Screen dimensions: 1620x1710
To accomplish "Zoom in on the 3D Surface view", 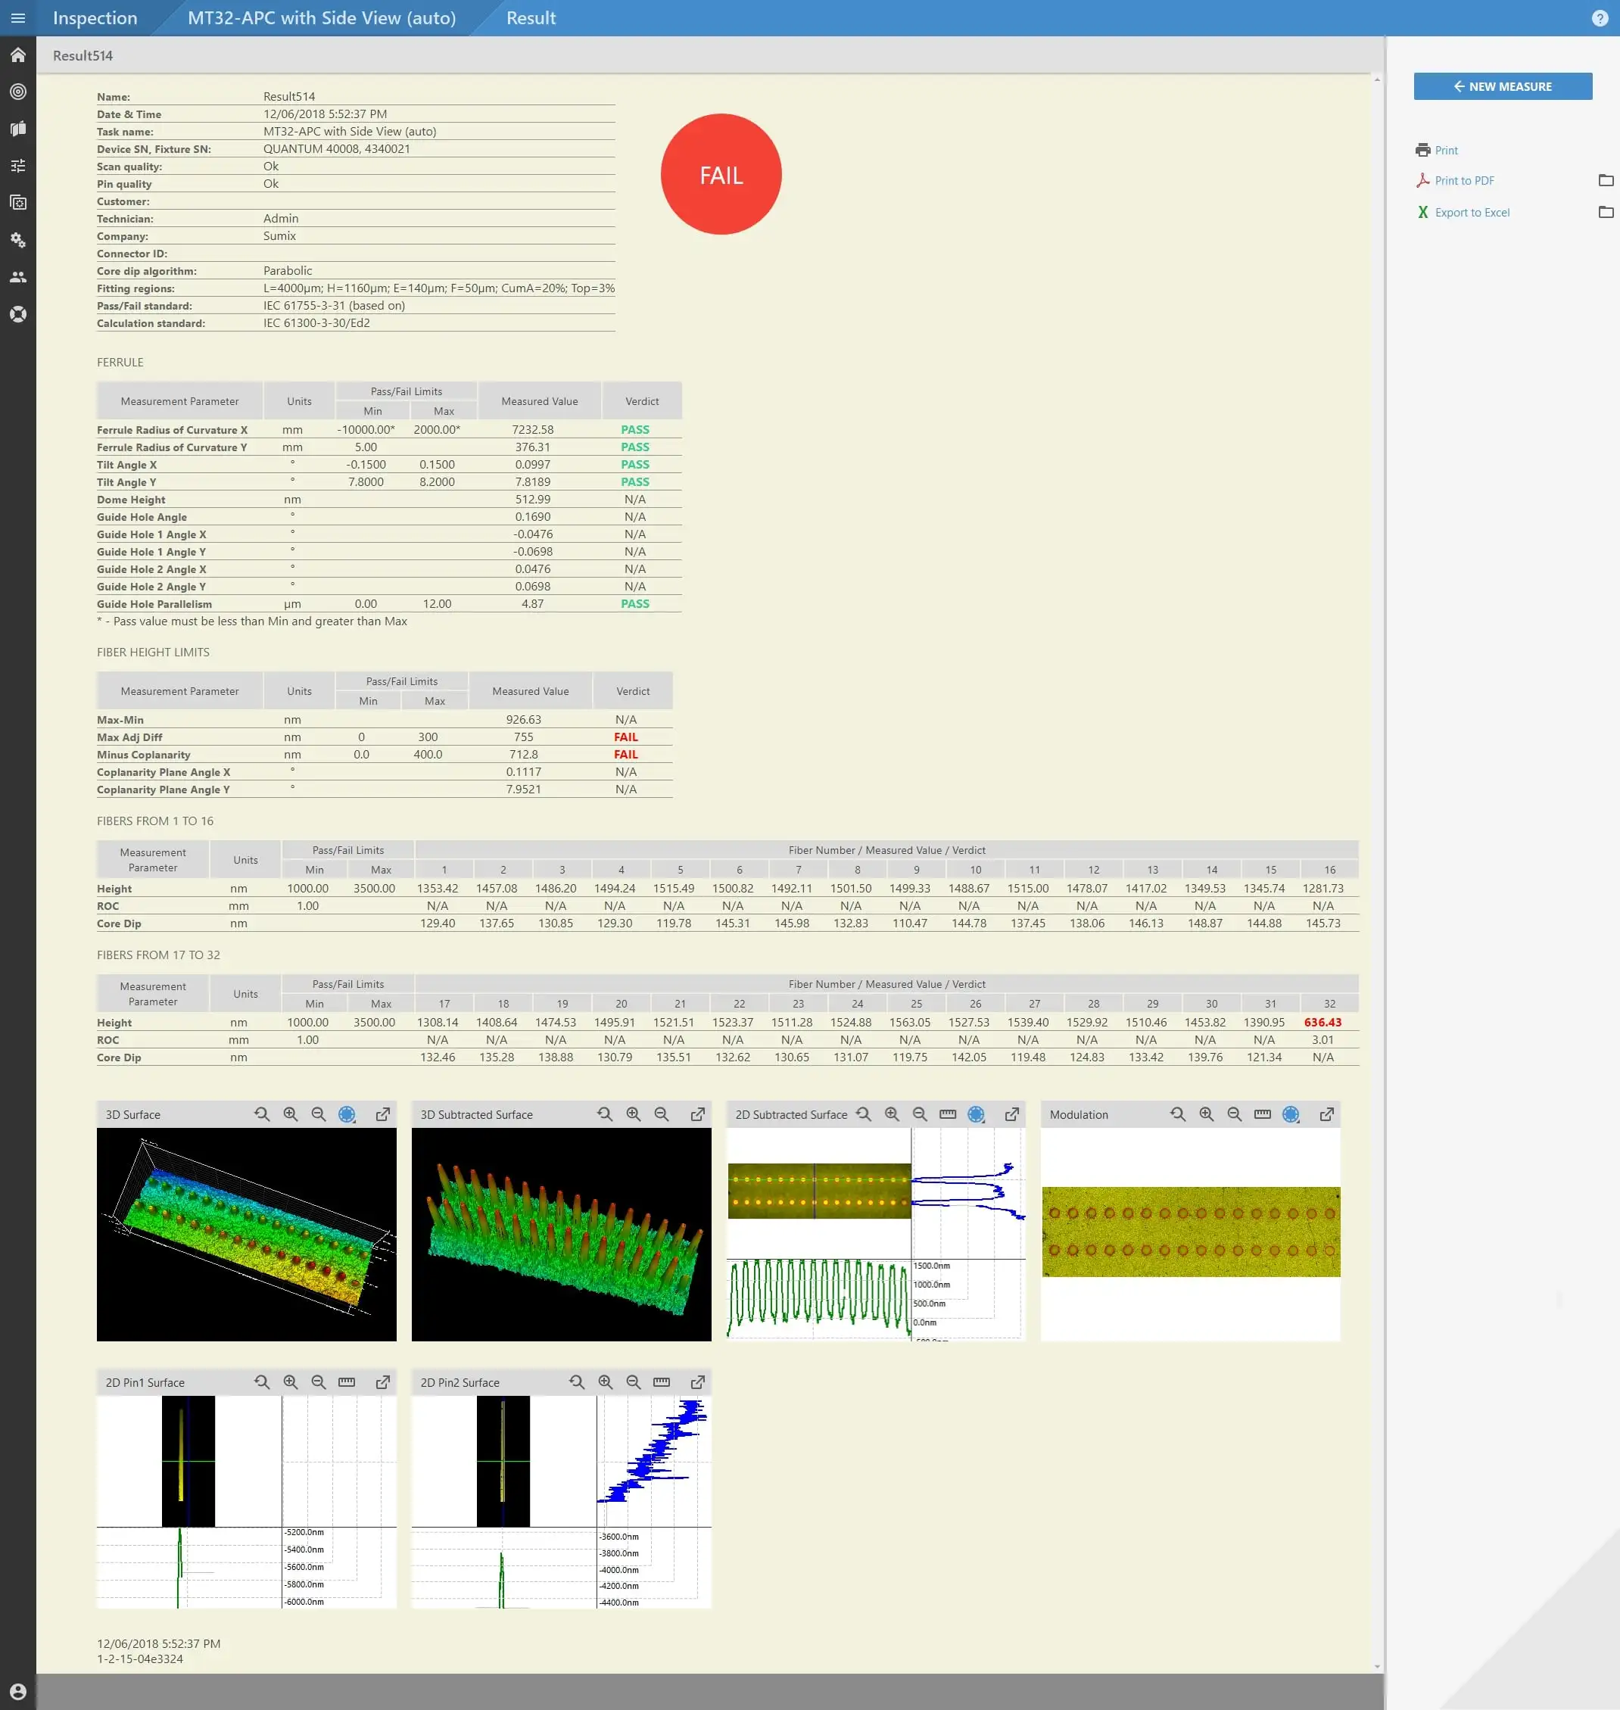I will (290, 1114).
